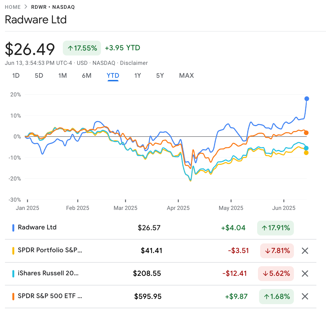326x311 pixels.
Task: Click the +$9.87 change value
Action: 236,296
